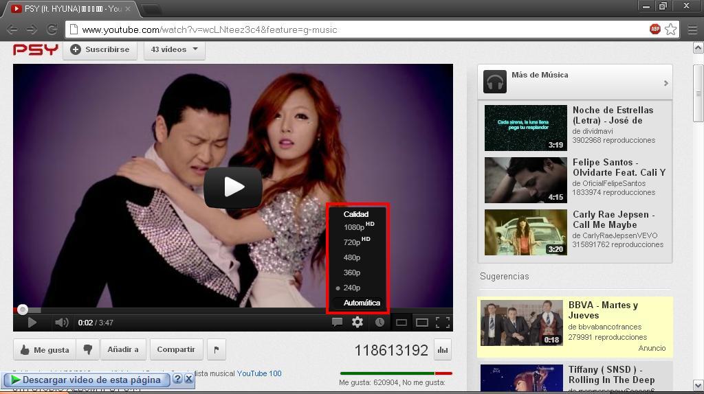
Task: Switch to small player size
Action: click(x=401, y=323)
